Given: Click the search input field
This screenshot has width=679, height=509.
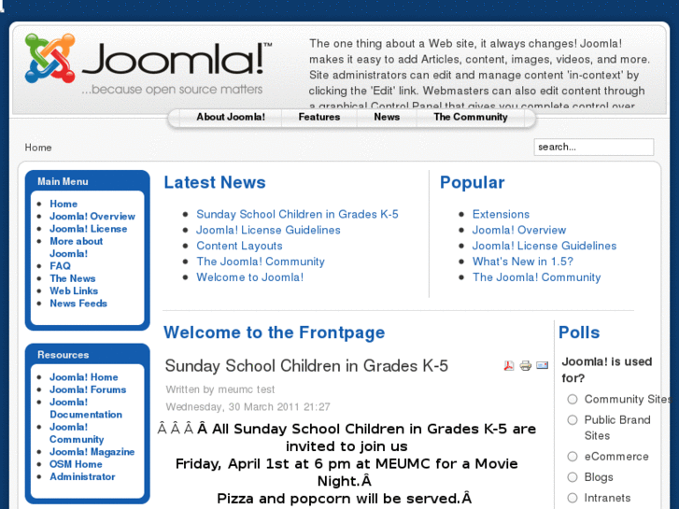Looking at the screenshot, I should (594, 147).
